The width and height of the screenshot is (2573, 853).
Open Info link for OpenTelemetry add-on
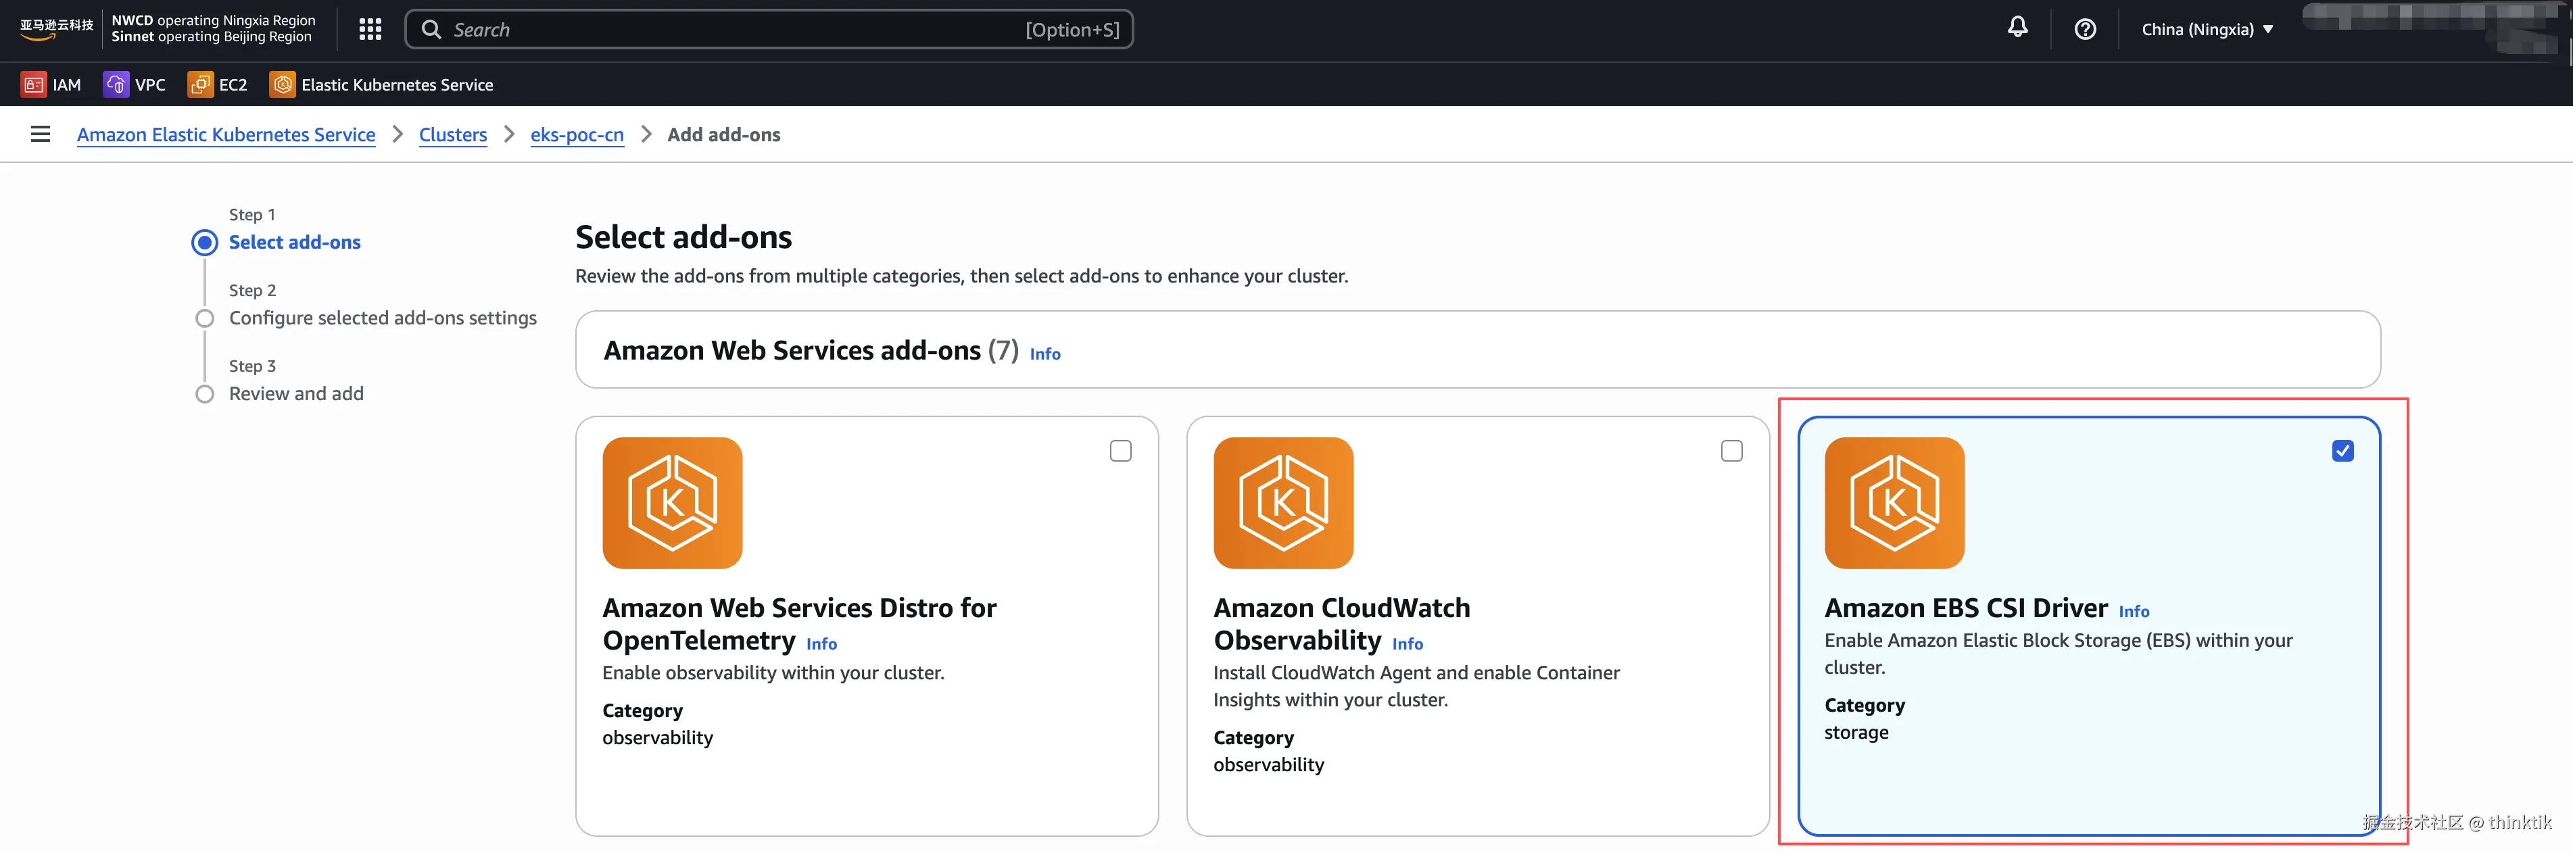[x=821, y=644]
